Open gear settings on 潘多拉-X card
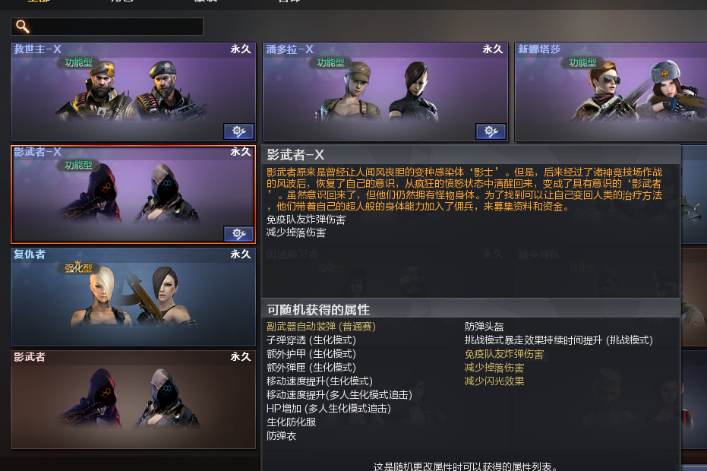 (x=491, y=131)
